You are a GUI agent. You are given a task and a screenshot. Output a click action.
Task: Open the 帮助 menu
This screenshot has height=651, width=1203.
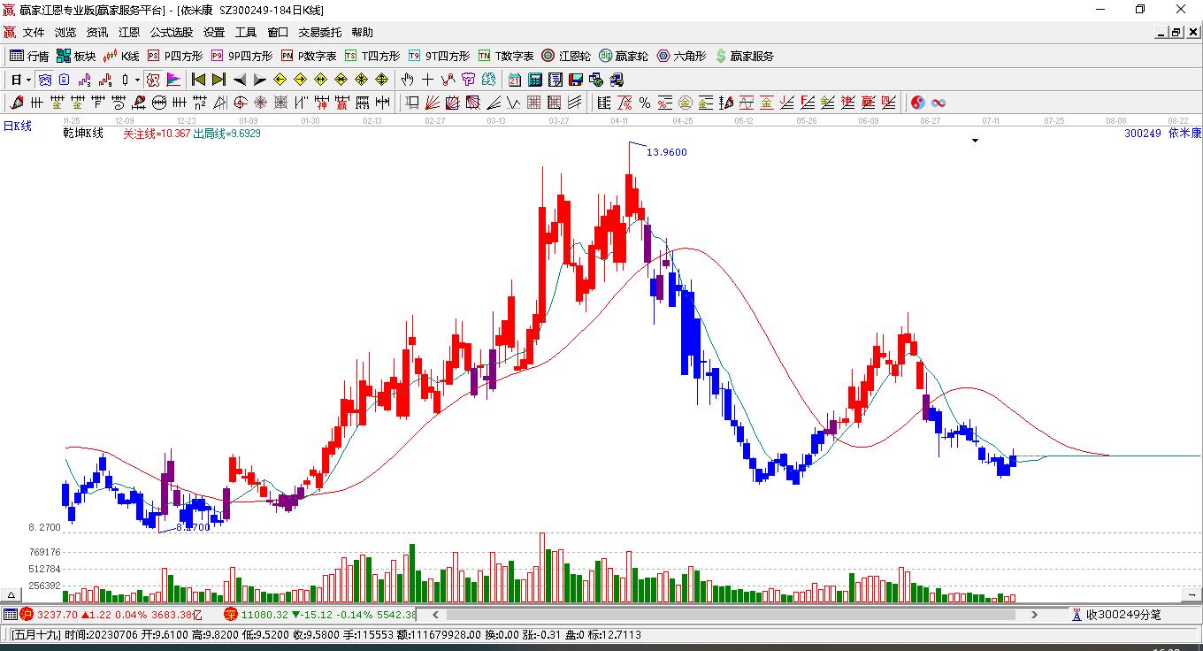click(362, 33)
